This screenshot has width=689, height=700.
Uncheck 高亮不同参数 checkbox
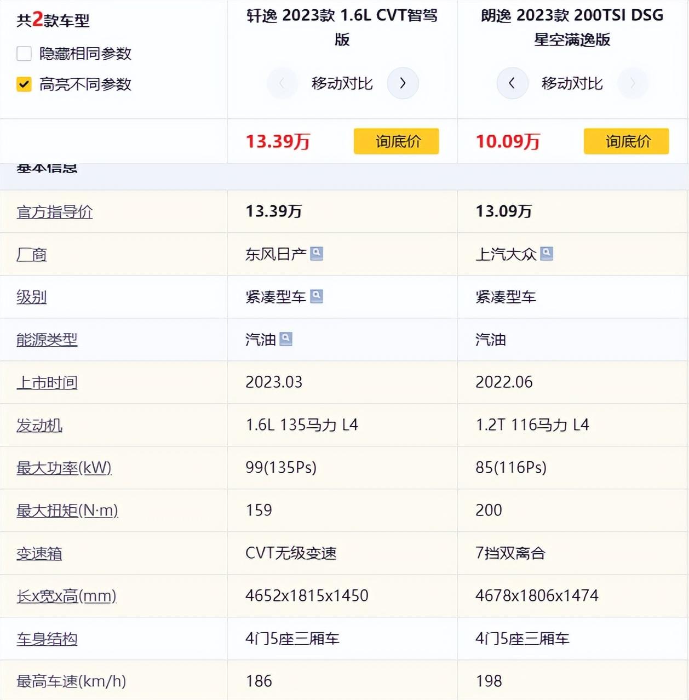coord(24,84)
